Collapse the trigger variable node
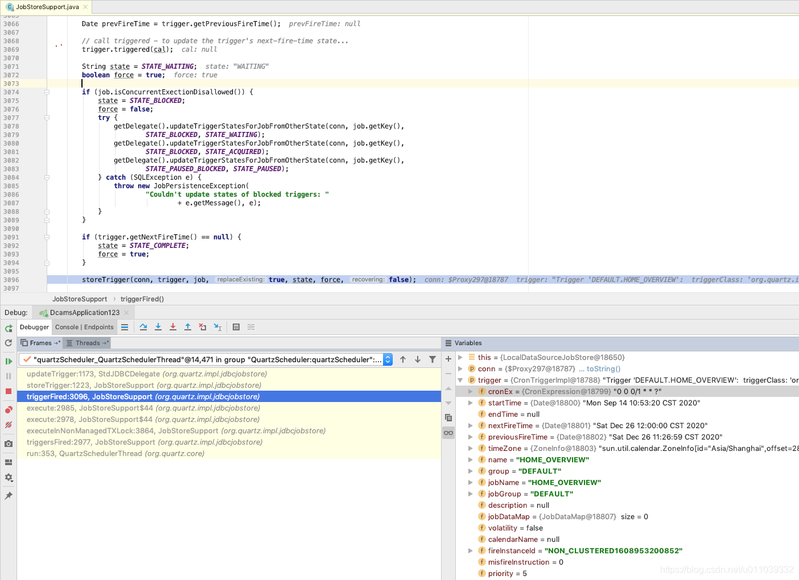The image size is (799, 580). pyautogui.click(x=460, y=380)
